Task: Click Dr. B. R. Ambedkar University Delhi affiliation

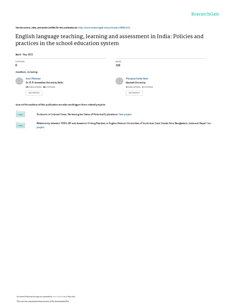Action: coord(45,82)
